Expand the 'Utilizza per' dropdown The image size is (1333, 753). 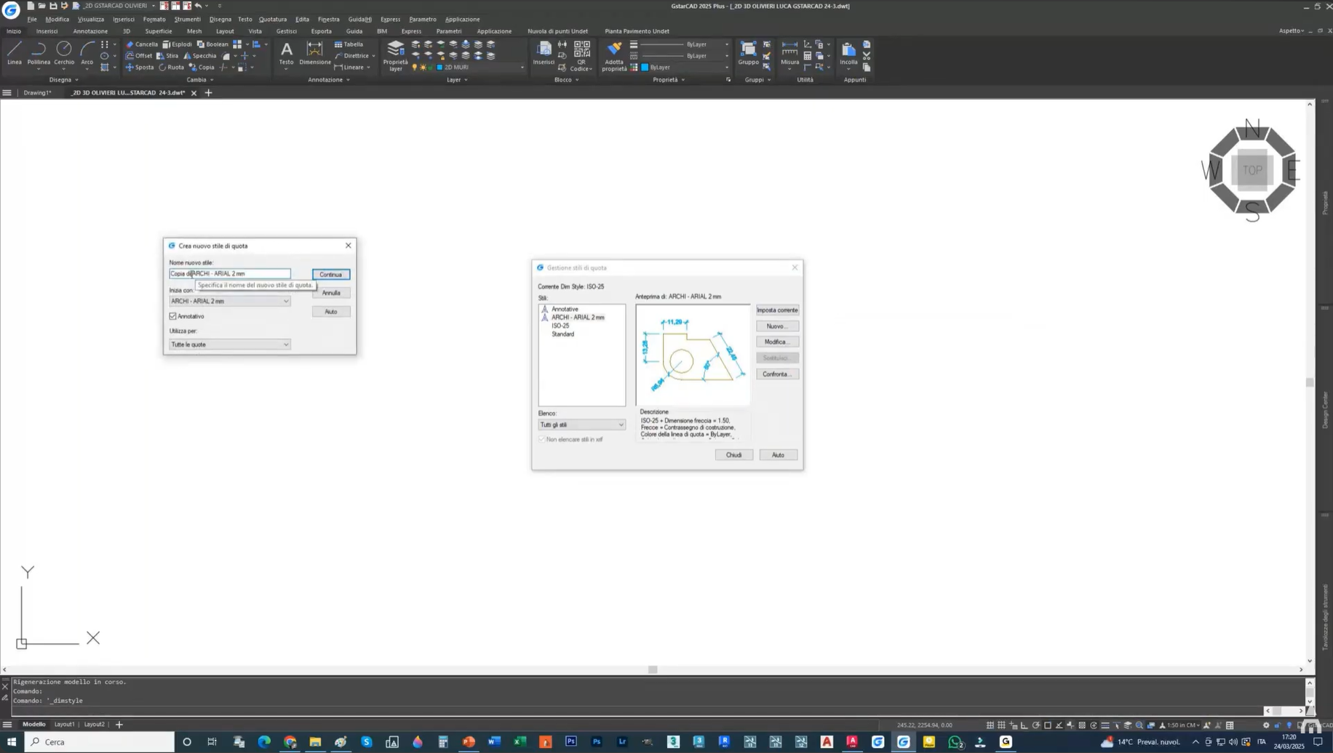coord(229,345)
